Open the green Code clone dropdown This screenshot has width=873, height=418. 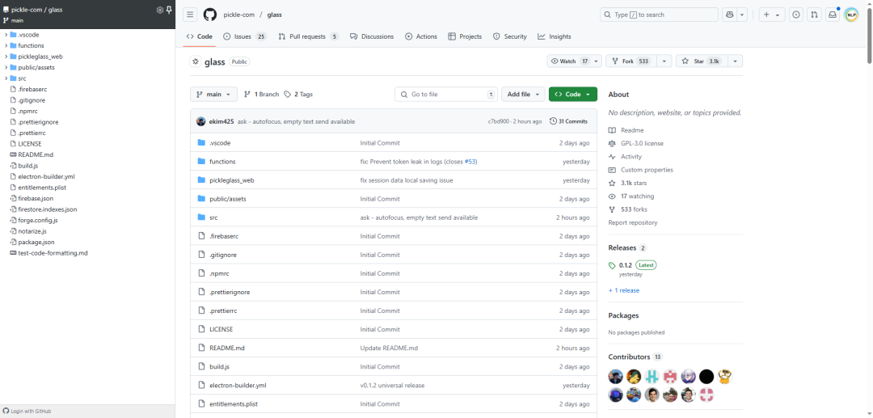(x=573, y=94)
